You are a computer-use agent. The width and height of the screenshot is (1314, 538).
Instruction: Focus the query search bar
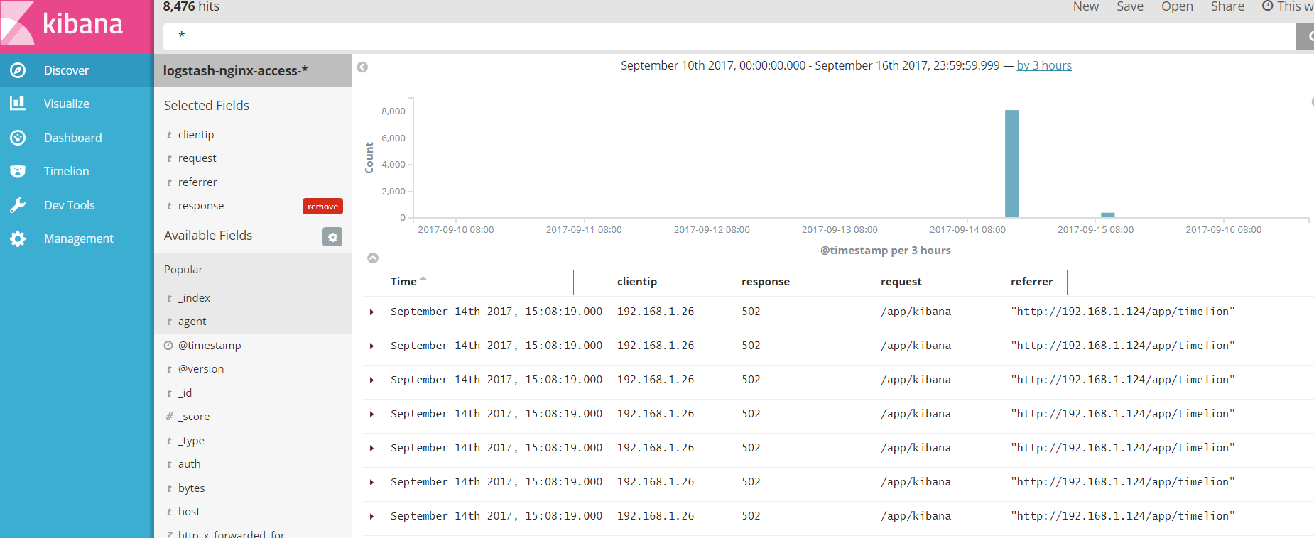[x=729, y=36]
